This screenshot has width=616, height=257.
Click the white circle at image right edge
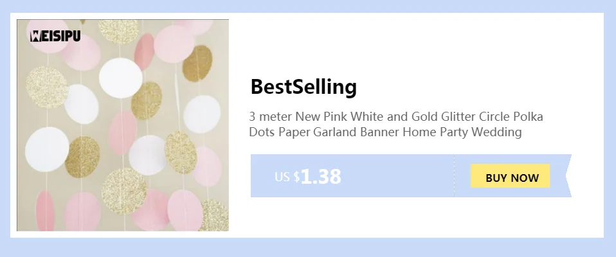click(x=202, y=114)
